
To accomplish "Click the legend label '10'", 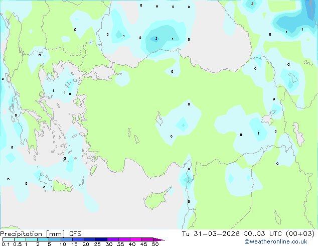I will tap(63, 244).
